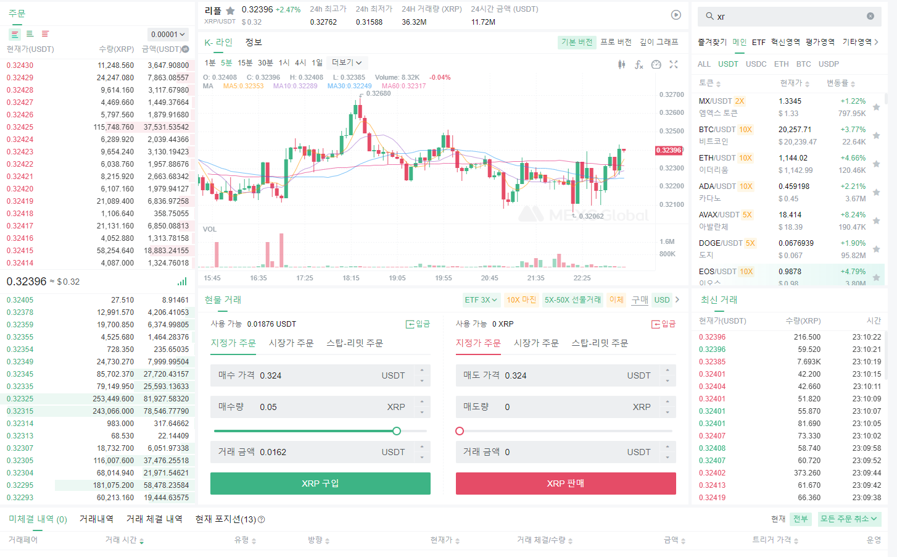The width and height of the screenshot is (897, 557).
Task: Toggle favorite star for ADA/USDT
Action: click(876, 192)
